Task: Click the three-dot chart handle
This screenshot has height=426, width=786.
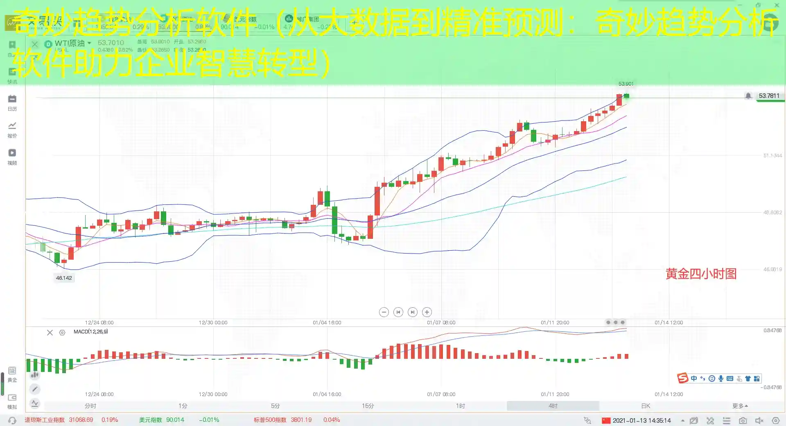Action: (x=615, y=322)
